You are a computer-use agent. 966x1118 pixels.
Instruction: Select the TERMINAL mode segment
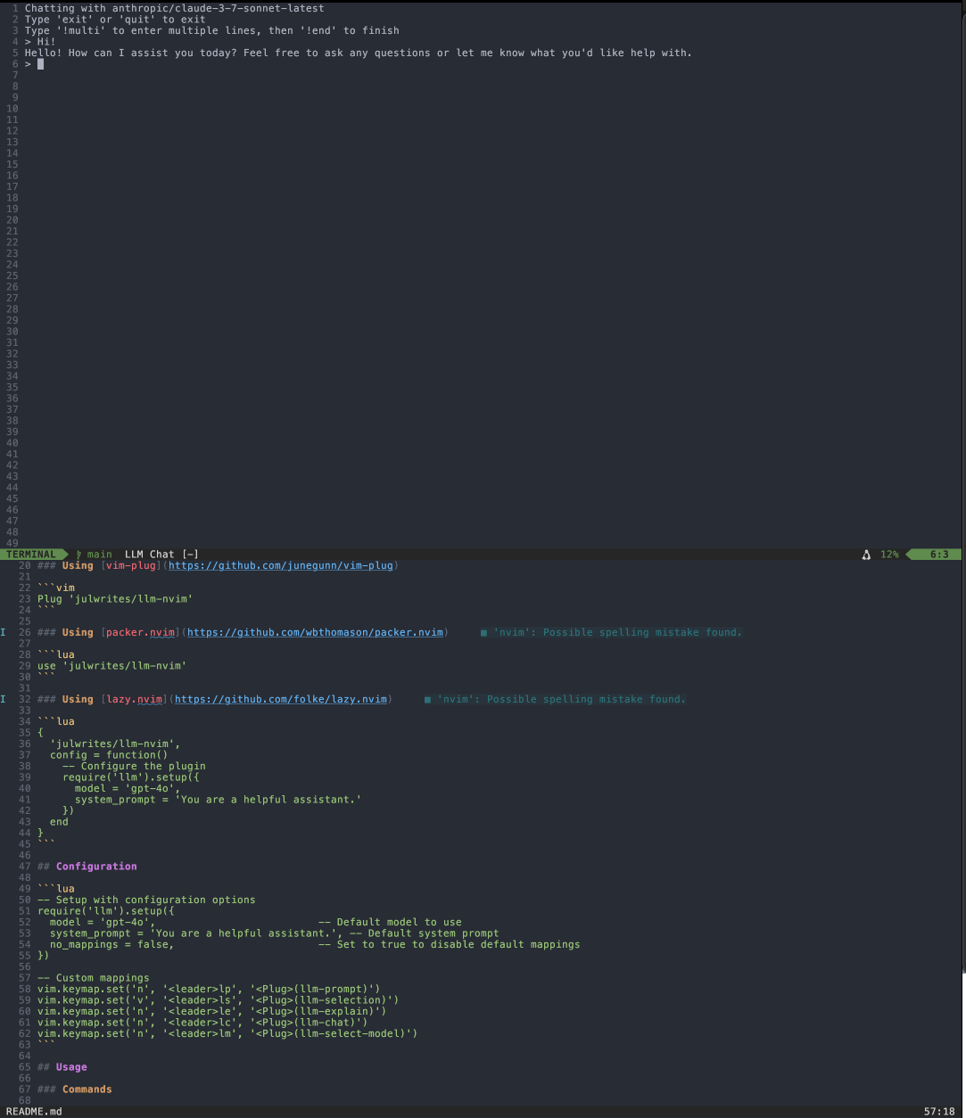point(32,554)
